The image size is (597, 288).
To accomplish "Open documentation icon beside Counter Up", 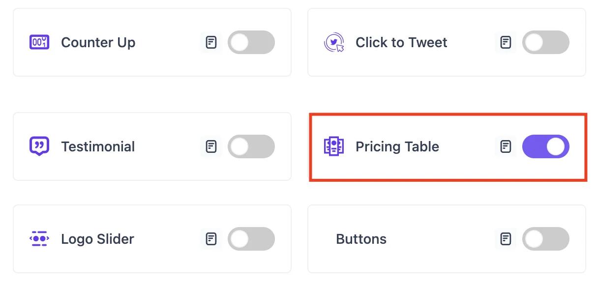I will click(211, 42).
